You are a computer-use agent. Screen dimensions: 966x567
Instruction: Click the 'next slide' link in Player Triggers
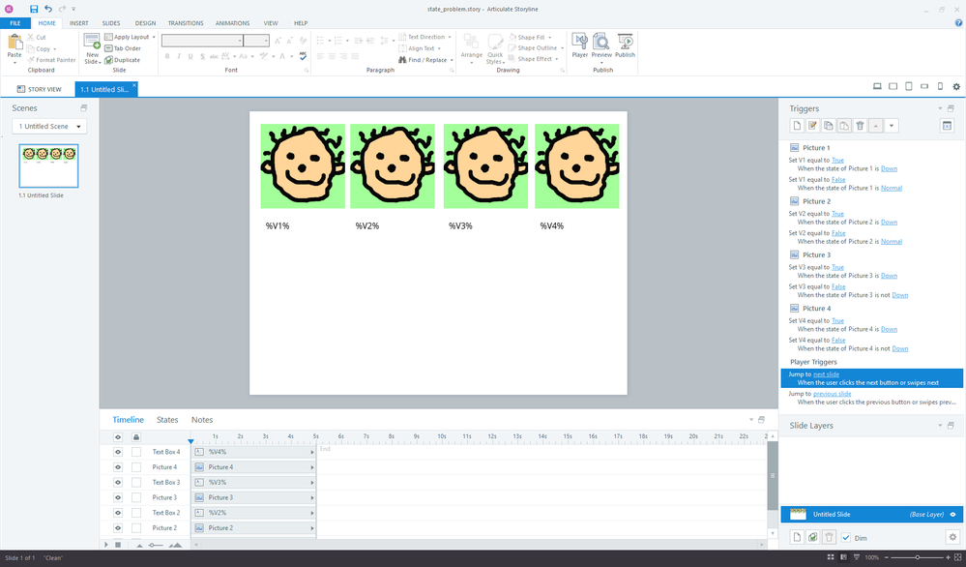coord(826,373)
